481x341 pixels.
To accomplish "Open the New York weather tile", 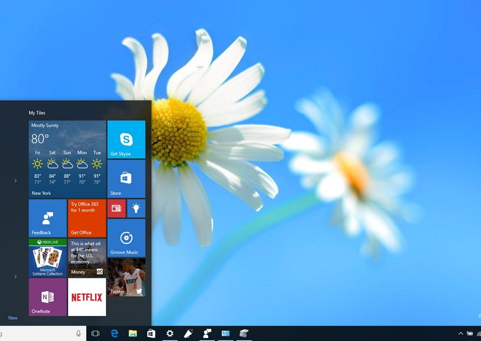I will click(x=66, y=159).
